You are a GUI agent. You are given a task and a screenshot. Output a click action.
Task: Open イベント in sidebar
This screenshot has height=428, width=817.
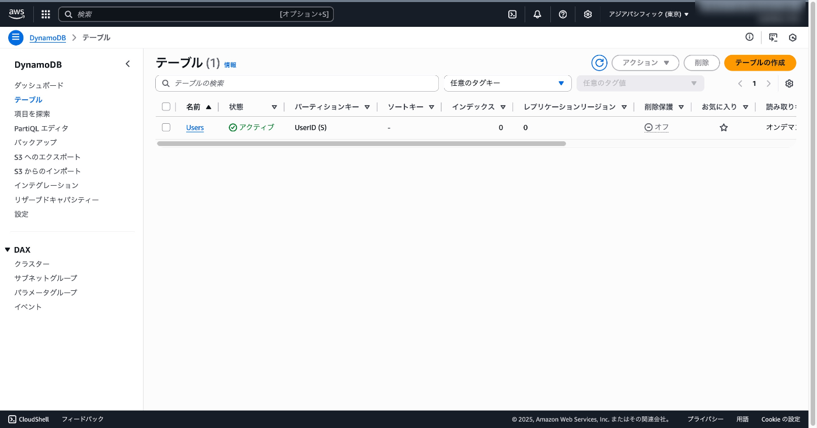[28, 307]
